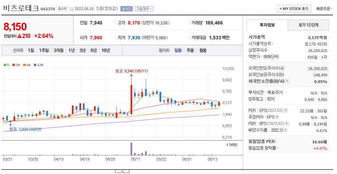This screenshot has height=174, width=337.
Task: Click the green 5-day moving average legend
Action: tap(7, 65)
